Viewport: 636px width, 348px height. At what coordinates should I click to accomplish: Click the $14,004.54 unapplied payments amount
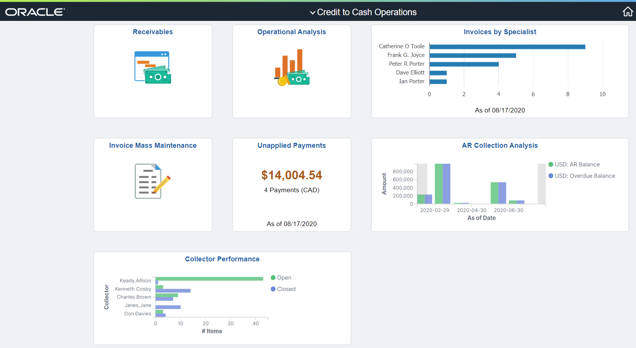[292, 175]
